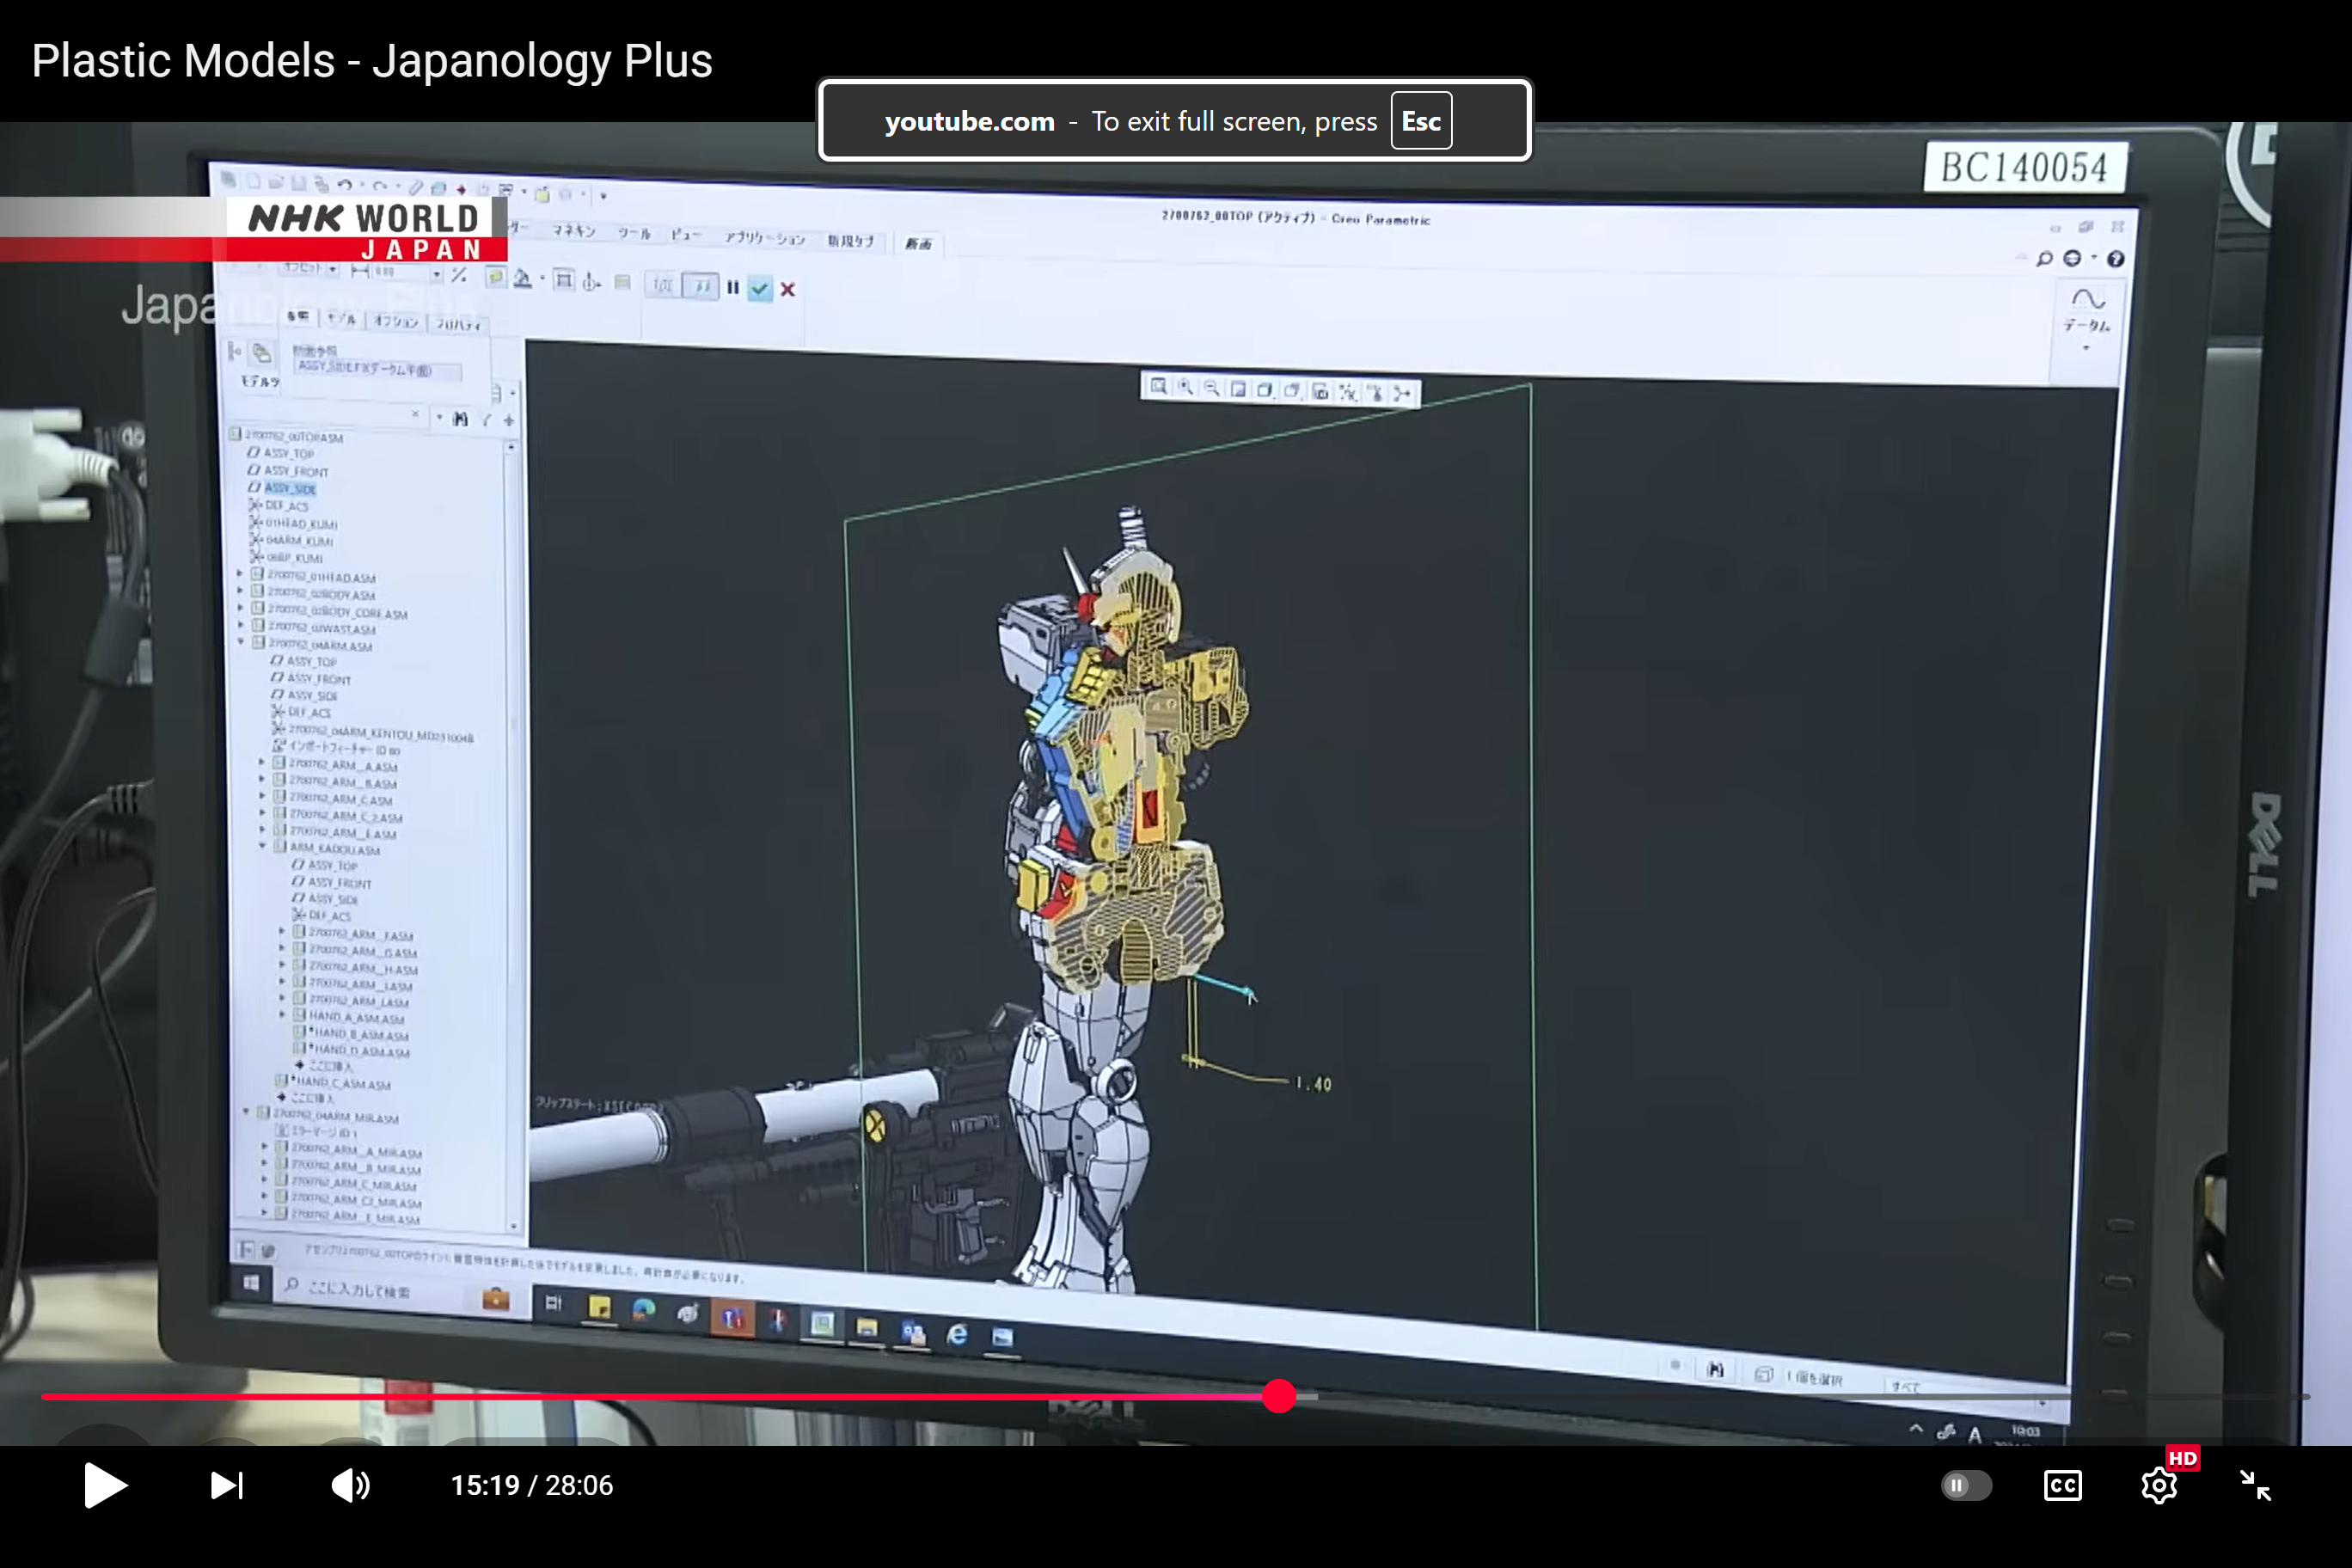Open the video settings gear
This screenshot has width=2352, height=1568.
point(2159,1485)
